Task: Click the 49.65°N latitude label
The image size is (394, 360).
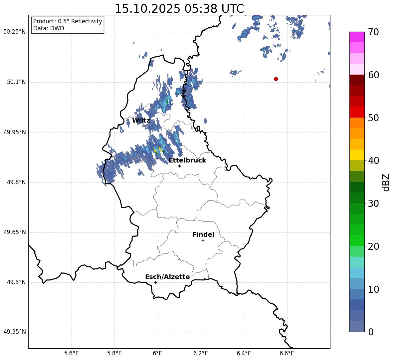Action: point(15,232)
